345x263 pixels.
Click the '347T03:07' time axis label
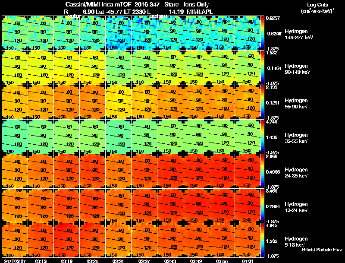click(x=15, y=261)
